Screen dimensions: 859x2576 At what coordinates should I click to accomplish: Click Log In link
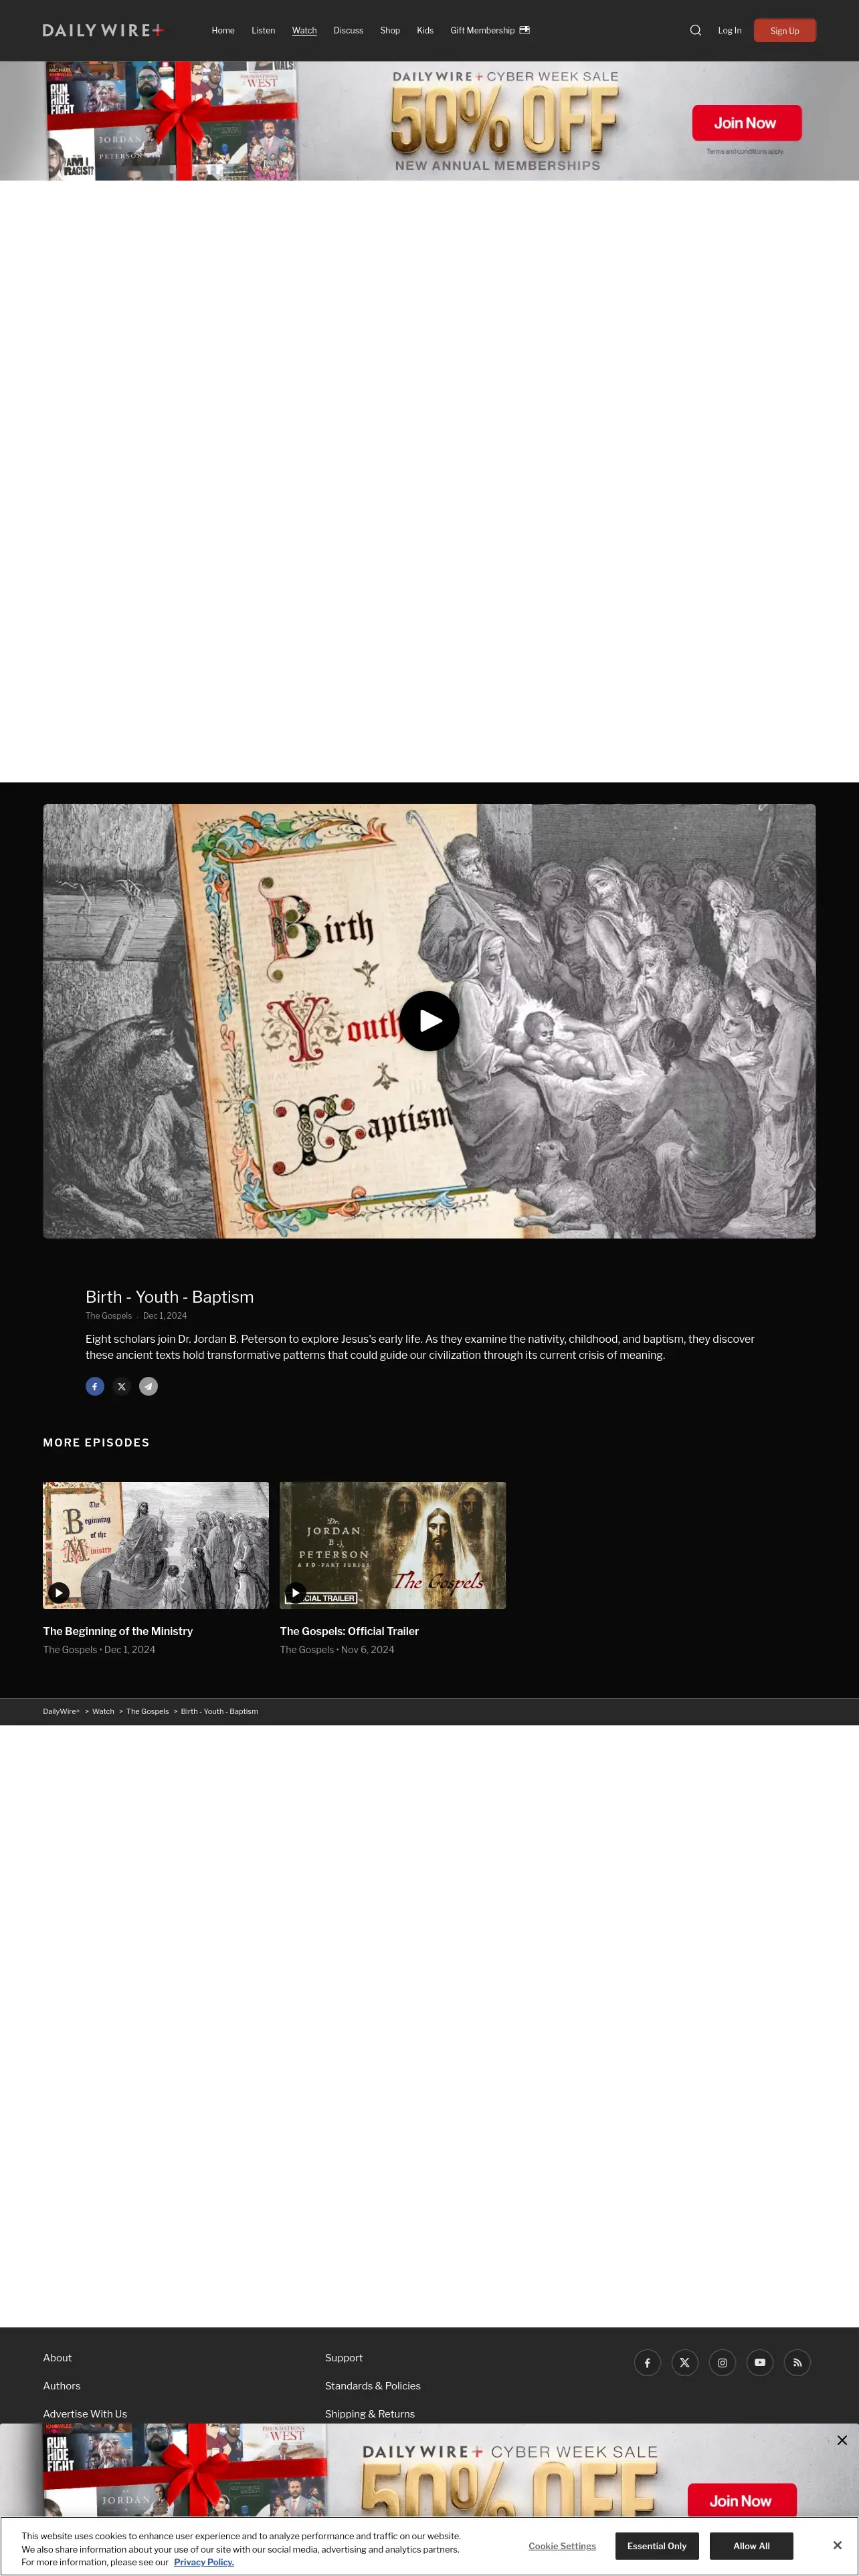tap(730, 30)
